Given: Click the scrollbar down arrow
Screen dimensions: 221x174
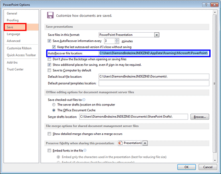Looking at the screenshot, I should tap(215, 160).
